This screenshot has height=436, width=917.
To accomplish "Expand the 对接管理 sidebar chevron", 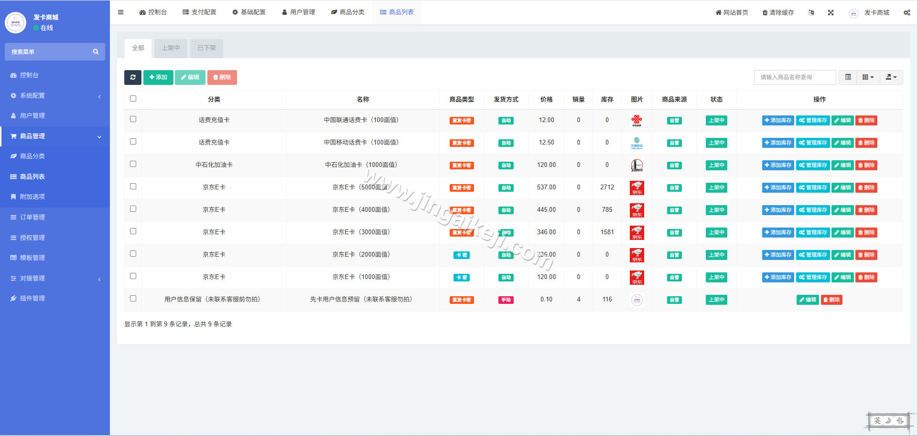I will pyautogui.click(x=99, y=279).
